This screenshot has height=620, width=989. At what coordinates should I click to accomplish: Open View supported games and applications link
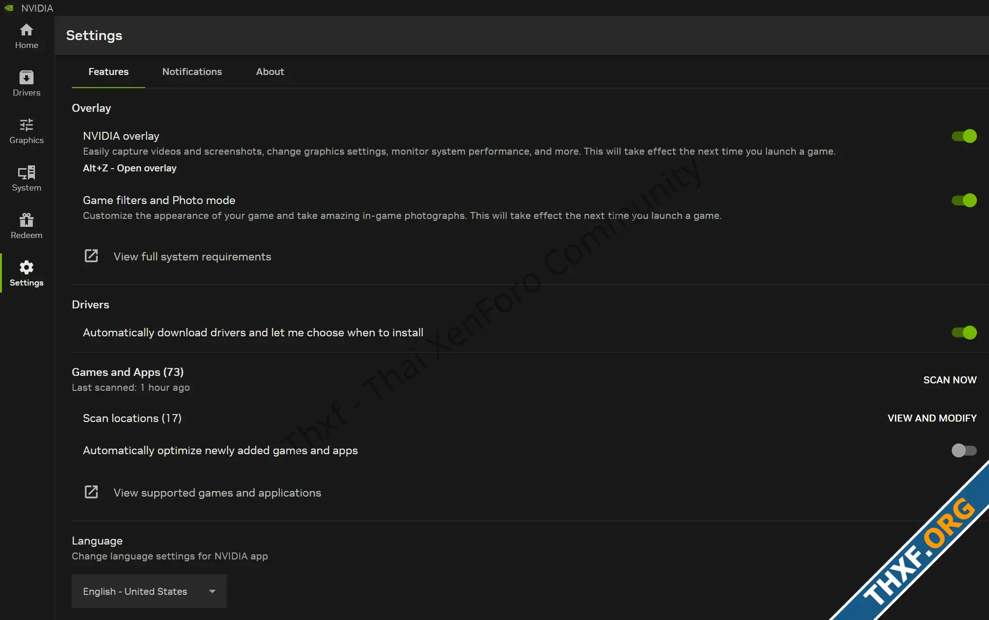point(217,493)
